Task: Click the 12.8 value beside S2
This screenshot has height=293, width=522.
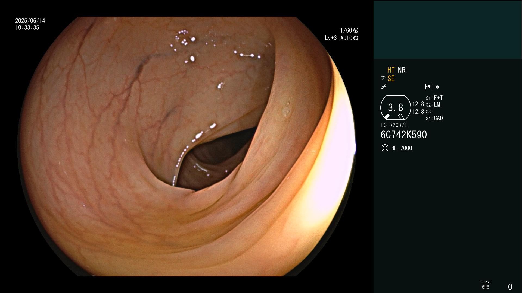Action: pos(418,104)
